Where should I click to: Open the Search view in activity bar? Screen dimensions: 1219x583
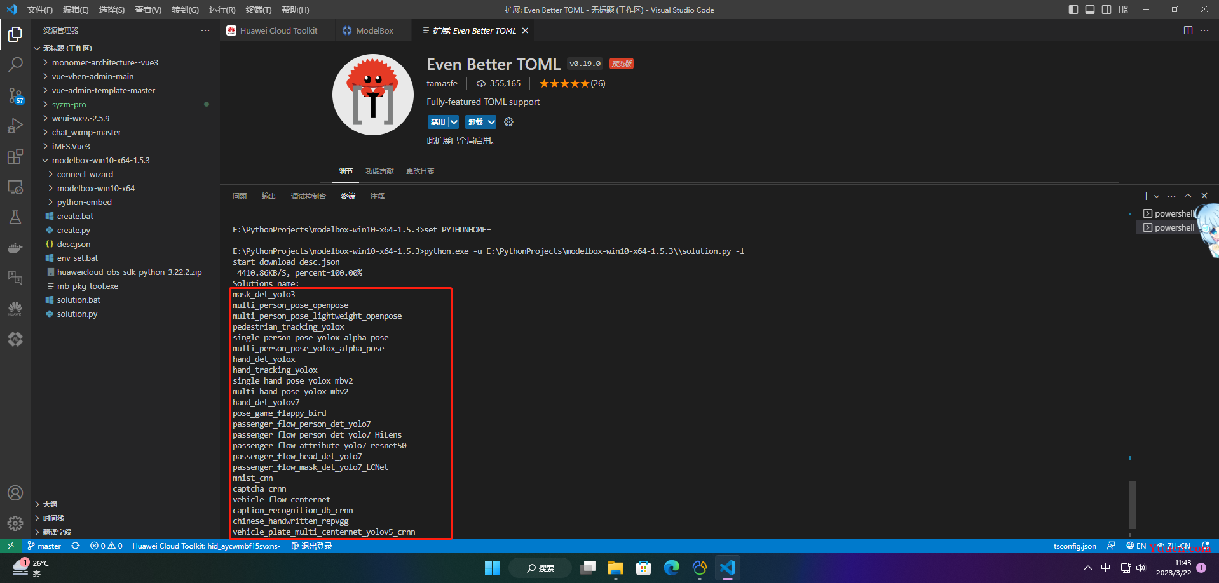click(15, 64)
